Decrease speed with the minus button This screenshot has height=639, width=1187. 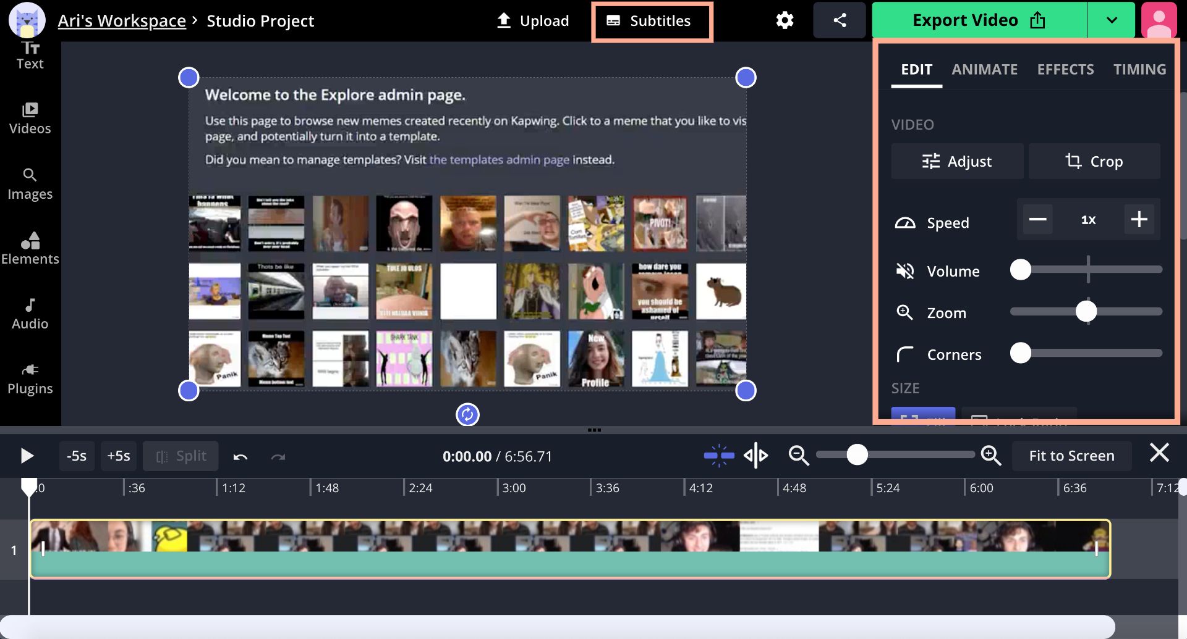pyautogui.click(x=1037, y=219)
